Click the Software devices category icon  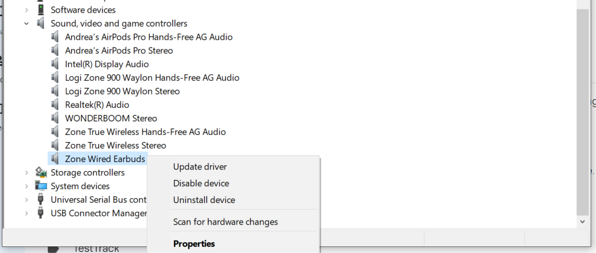click(x=40, y=10)
